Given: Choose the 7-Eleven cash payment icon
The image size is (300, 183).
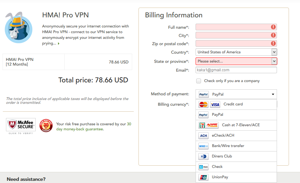Looking at the screenshot, I should [x=208, y=125].
